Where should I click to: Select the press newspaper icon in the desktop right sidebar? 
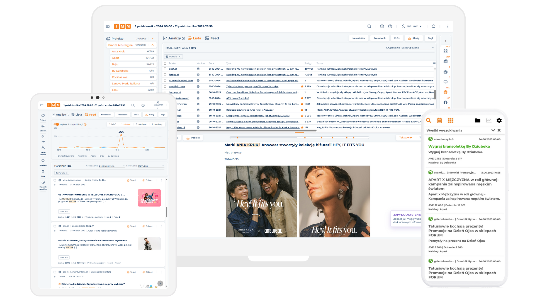[x=446, y=61]
